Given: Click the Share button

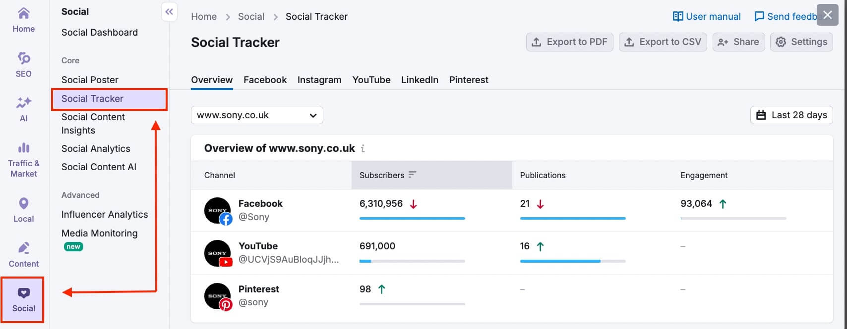Looking at the screenshot, I should (739, 42).
